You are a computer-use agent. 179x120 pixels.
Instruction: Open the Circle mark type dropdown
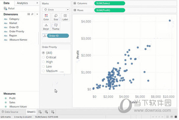coord(56,10)
